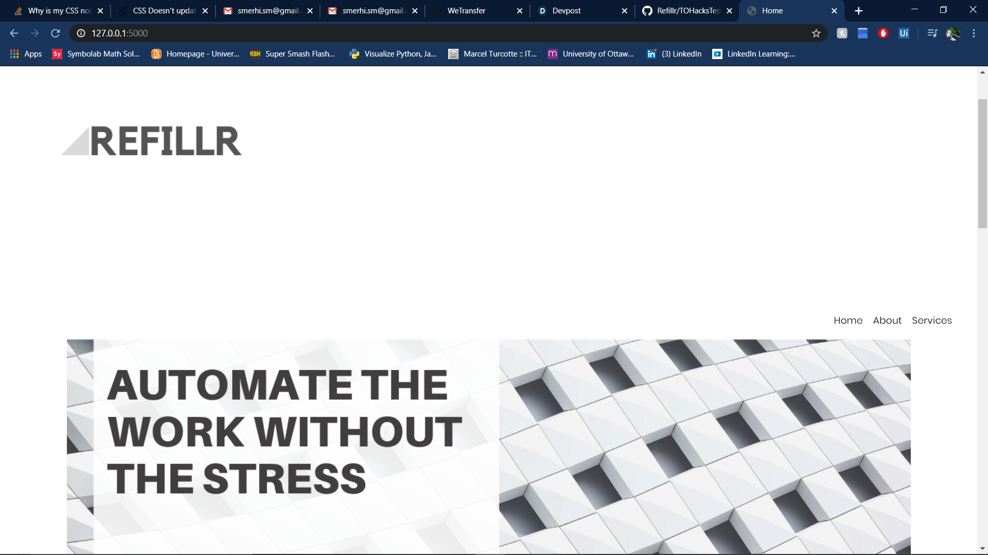
Task: Open the Chrome three-dot menu
Action: point(974,33)
